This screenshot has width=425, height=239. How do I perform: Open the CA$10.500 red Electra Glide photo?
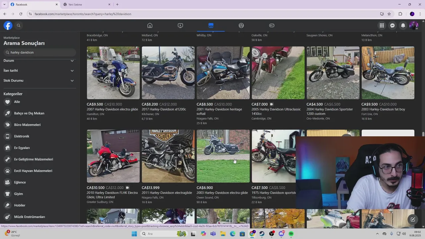coord(113,156)
